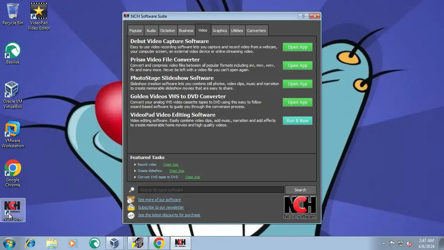Expand the Create slideshow task arrow
The image size is (444, 250).
pos(135,171)
